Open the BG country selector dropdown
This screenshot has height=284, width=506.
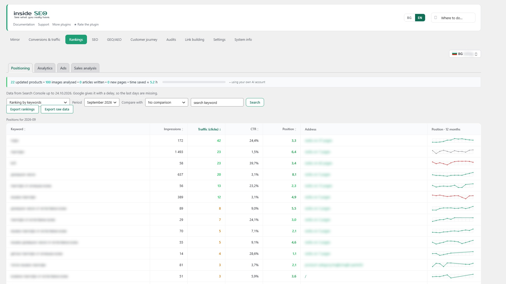pos(465,54)
